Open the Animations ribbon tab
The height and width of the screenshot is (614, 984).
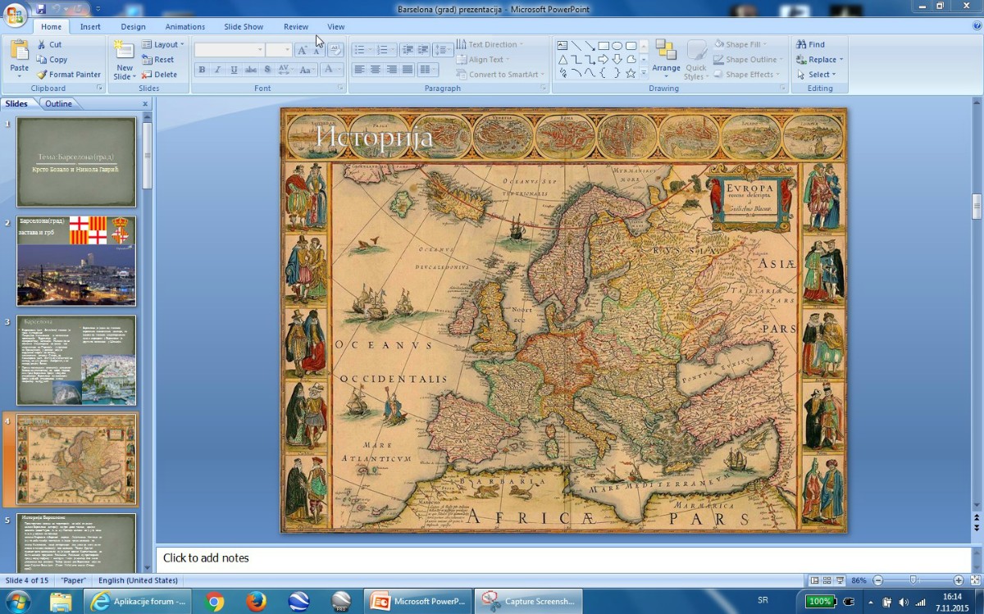click(184, 27)
